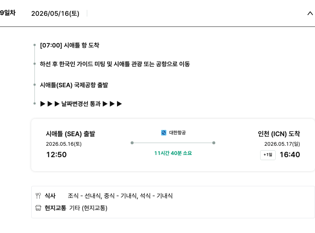The height and width of the screenshot is (233, 315).
Task: Click the 대한항공 airline name
Action: click(177, 133)
